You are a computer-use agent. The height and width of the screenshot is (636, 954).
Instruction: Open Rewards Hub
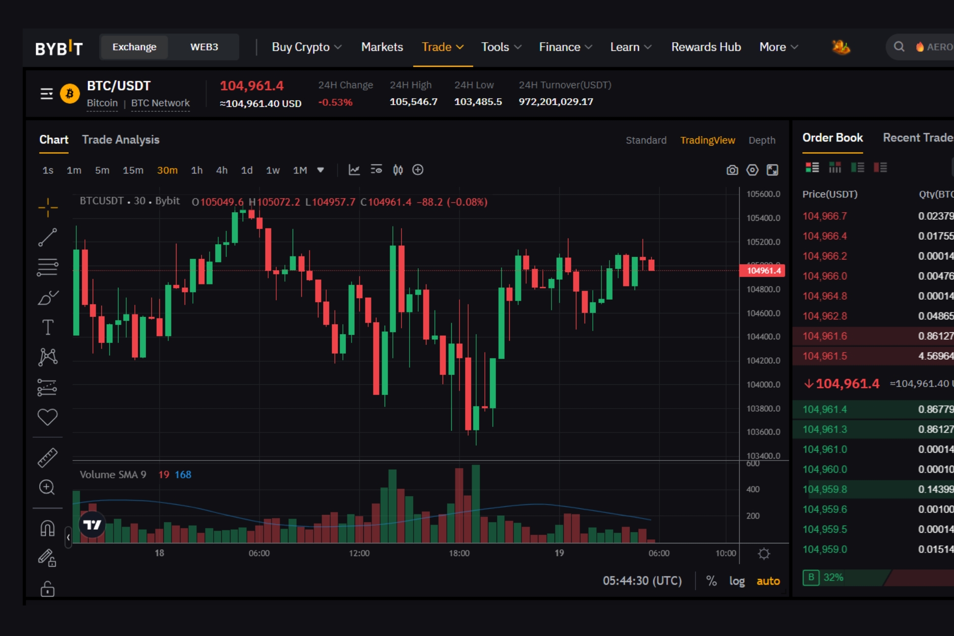point(706,47)
